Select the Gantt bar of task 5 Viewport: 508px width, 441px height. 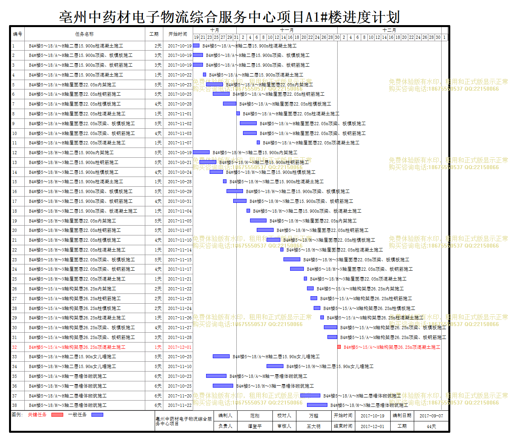coord(215,84)
